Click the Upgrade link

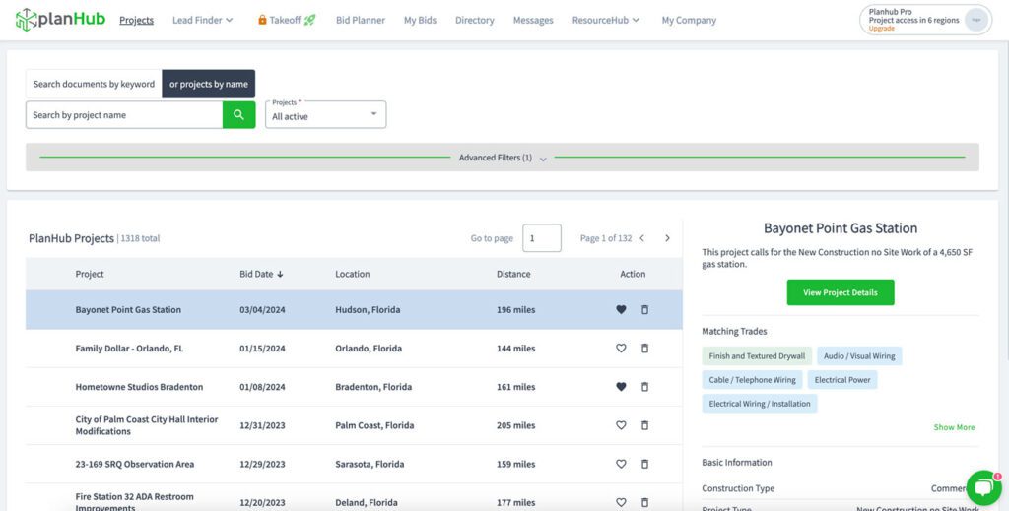click(882, 29)
